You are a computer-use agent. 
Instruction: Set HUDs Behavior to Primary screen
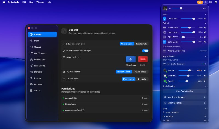click(124, 72)
